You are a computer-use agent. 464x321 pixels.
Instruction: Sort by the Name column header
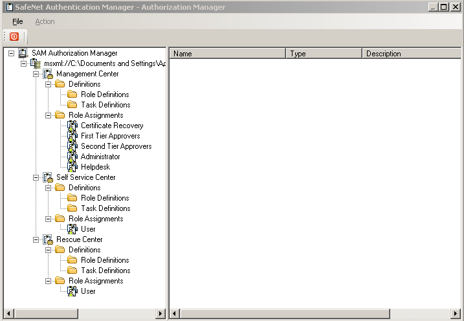(227, 54)
